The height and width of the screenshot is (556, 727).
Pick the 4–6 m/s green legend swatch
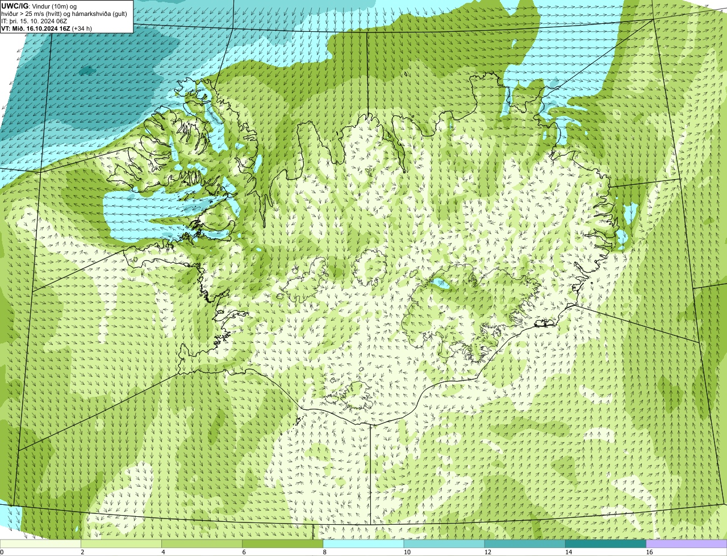point(202,543)
